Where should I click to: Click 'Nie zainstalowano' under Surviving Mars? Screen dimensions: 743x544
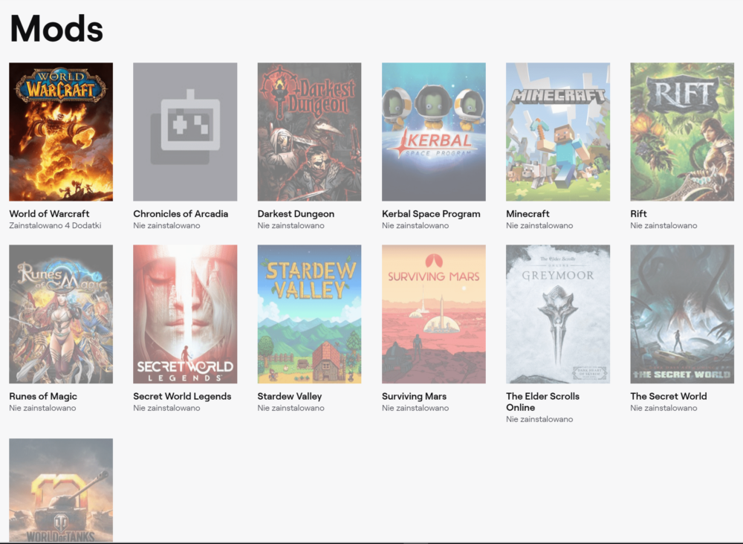[x=415, y=408]
